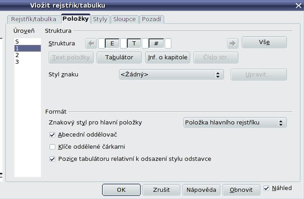
Task: Click structure field after # token
Action: pyautogui.click(x=168, y=44)
